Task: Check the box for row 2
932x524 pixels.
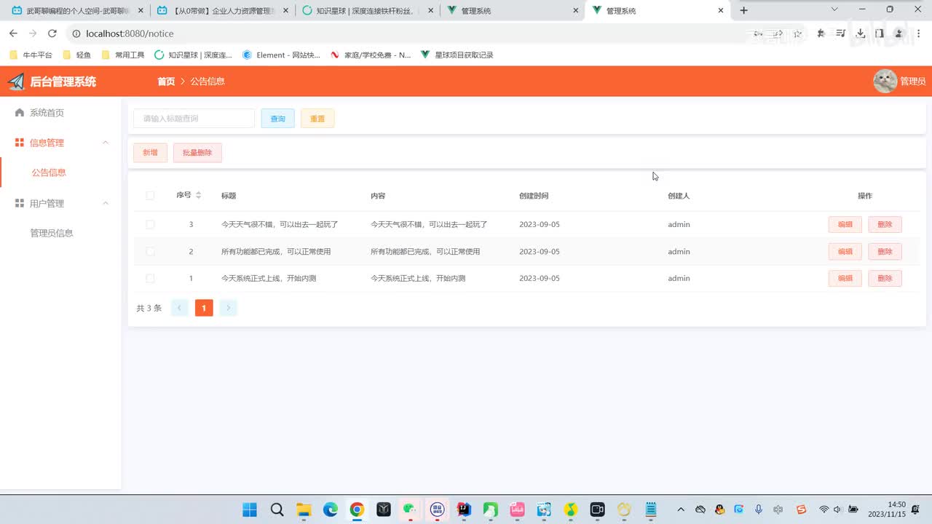Action: pyautogui.click(x=150, y=252)
